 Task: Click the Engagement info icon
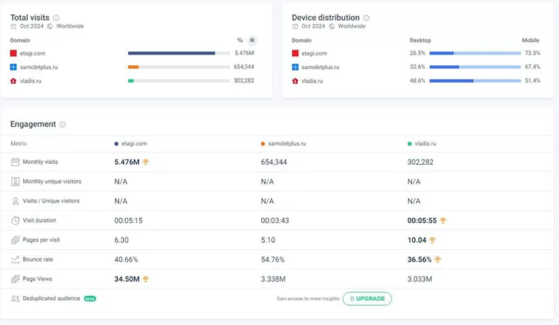tap(63, 125)
